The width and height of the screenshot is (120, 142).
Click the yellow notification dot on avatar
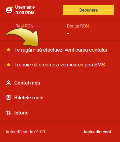[x=12, y=8]
